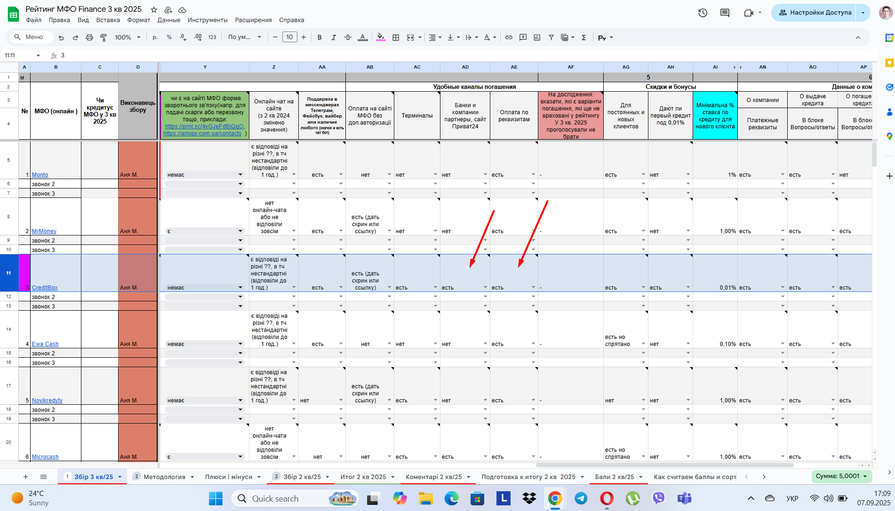Open the CreditBox link
This screenshot has height=511, width=895.
click(45, 288)
